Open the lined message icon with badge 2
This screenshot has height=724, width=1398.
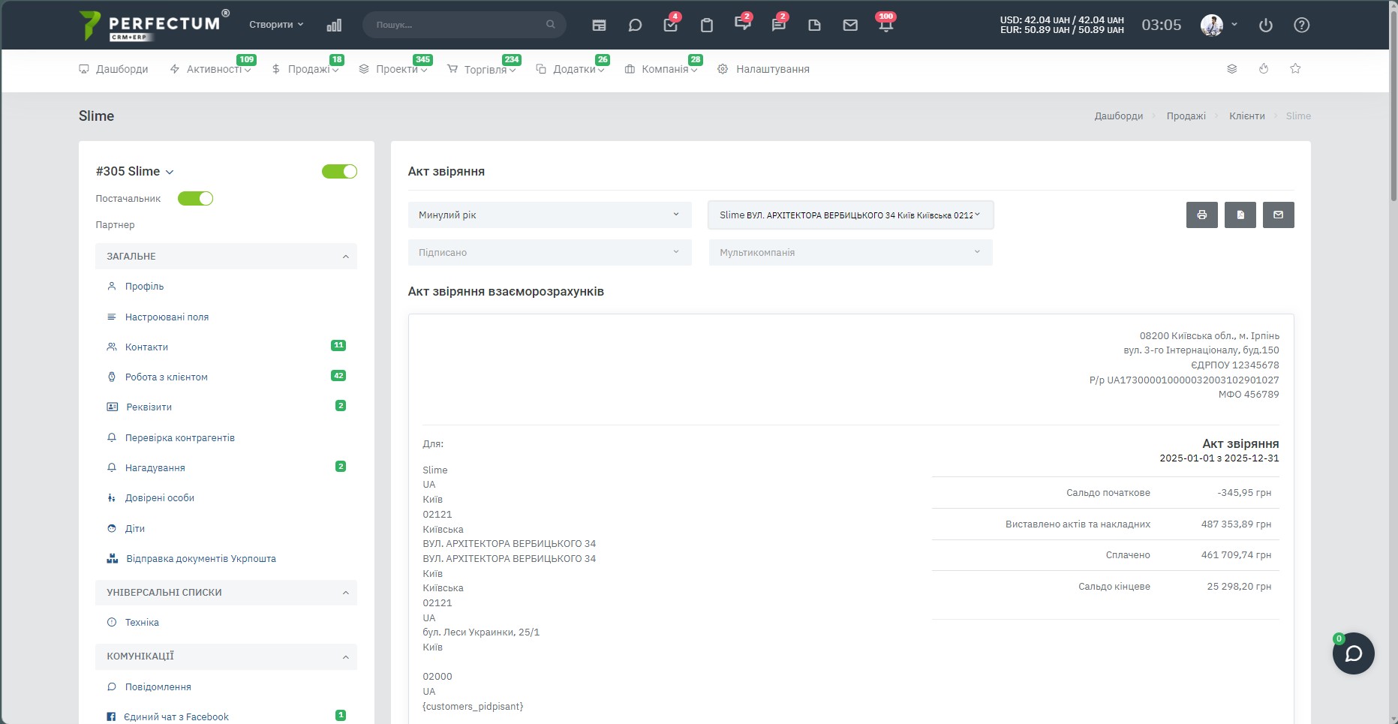pos(779,24)
